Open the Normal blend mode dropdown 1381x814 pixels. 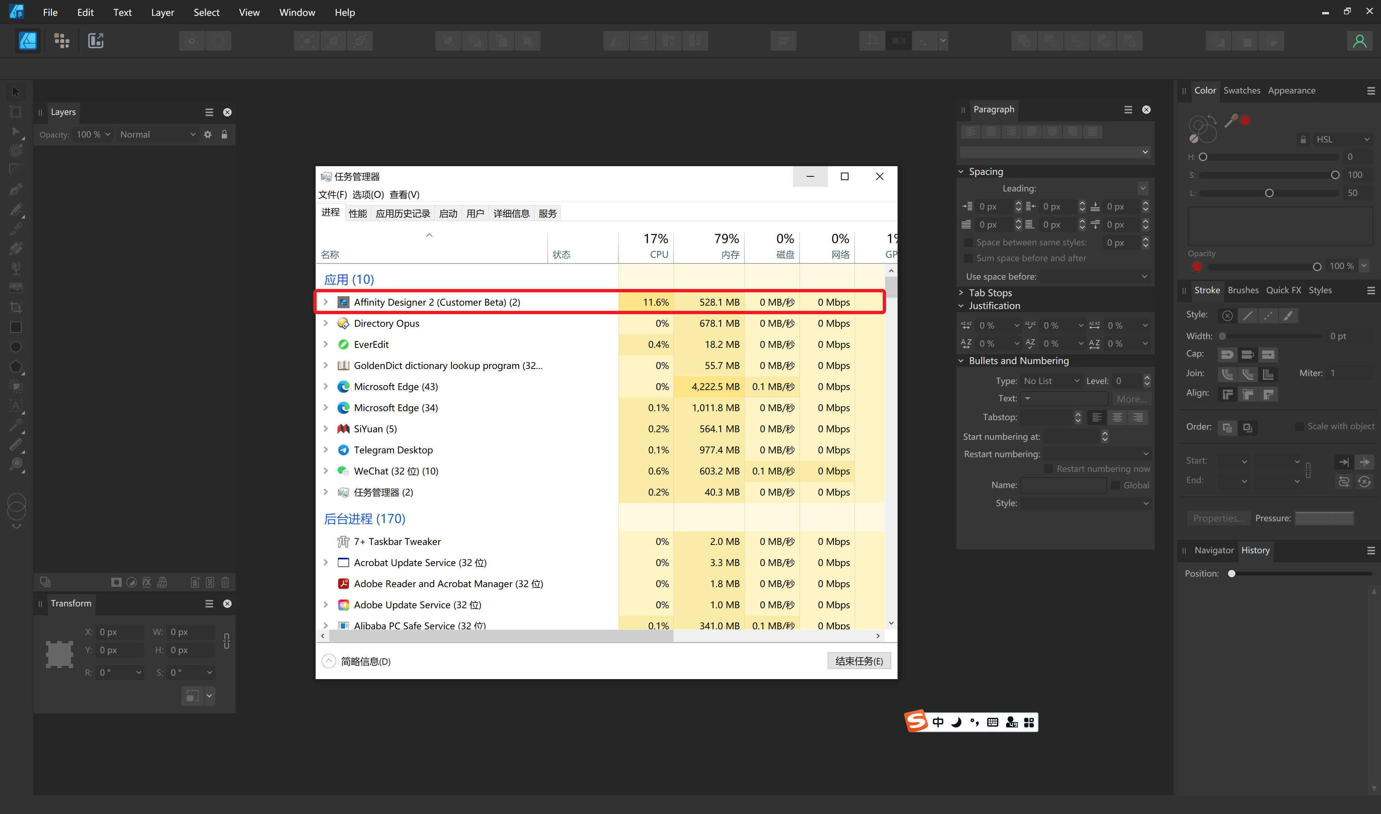(x=158, y=135)
